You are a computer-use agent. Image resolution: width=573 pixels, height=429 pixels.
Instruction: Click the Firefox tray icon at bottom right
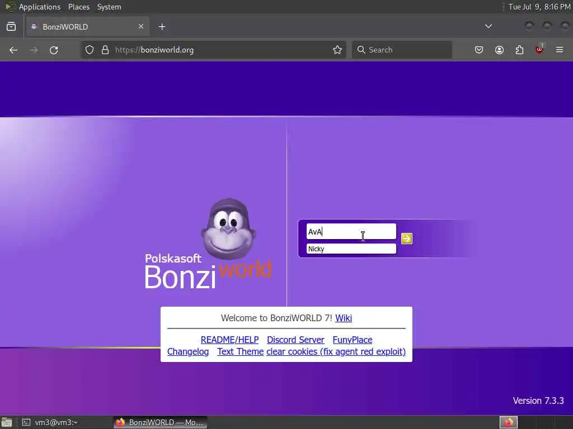coord(508,422)
